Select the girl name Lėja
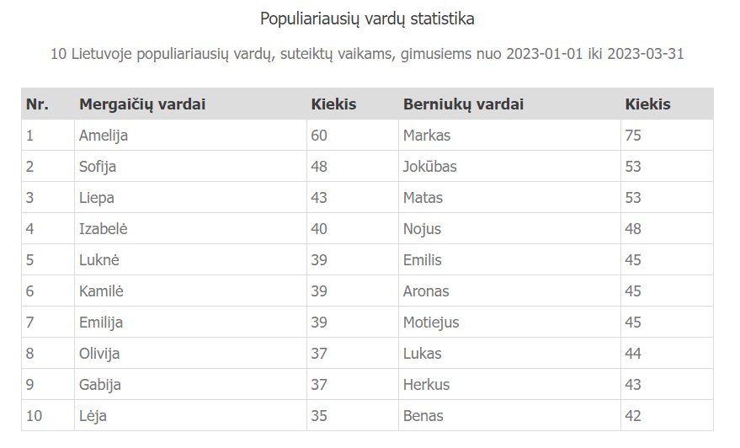740x448 pixels. click(93, 416)
